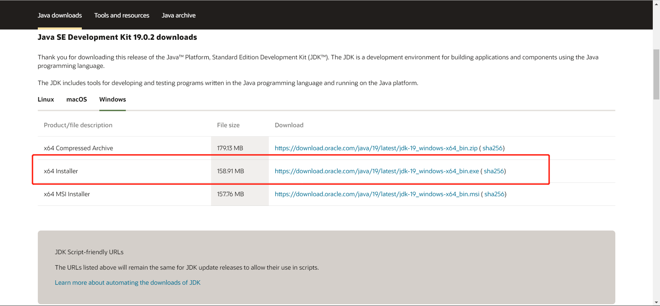This screenshot has width=660, height=306.
Task: Click the 158.91 MB file size cell
Action: point(230,171)
